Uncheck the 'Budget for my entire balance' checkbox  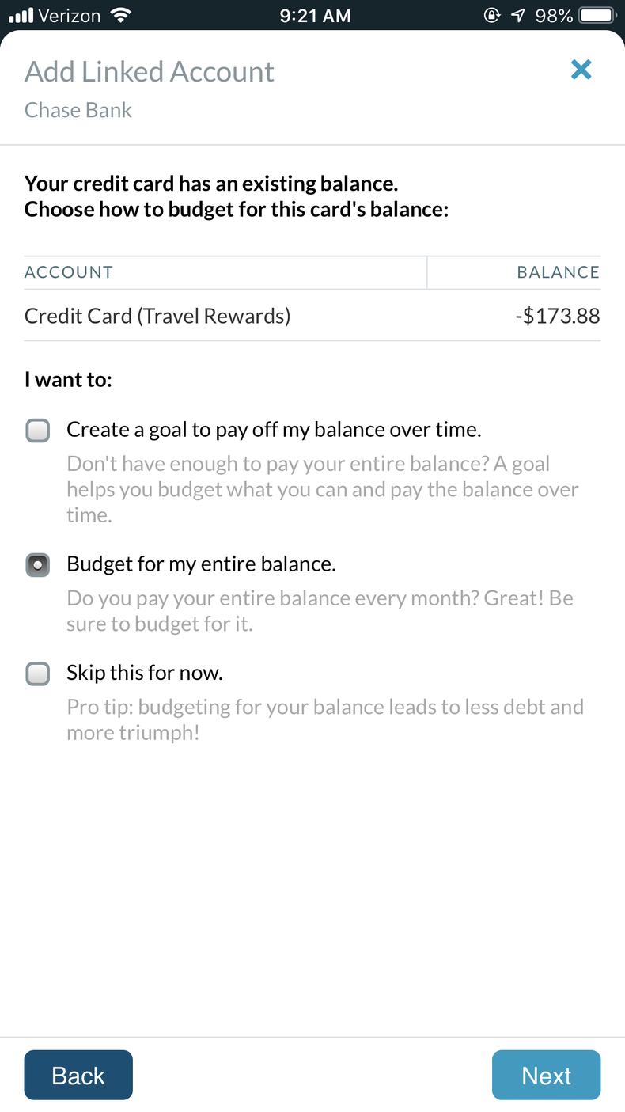coord(38,565)
